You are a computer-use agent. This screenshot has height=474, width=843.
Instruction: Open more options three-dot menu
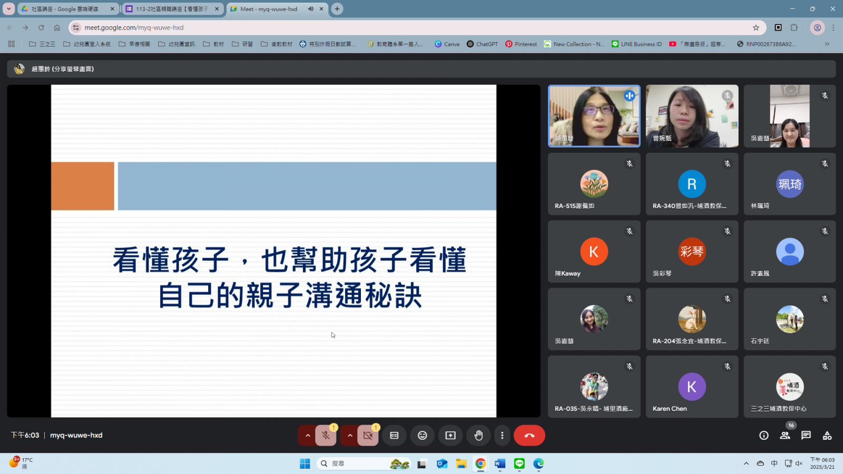pos(502,436)
